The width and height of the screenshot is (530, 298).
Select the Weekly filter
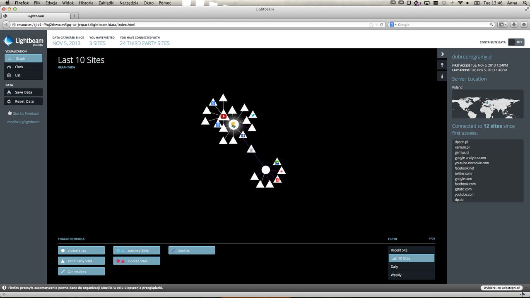(x=412, y=275)
